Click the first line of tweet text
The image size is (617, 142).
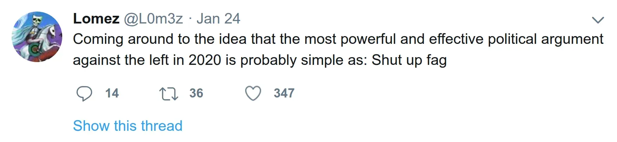(x=338, y=39)
